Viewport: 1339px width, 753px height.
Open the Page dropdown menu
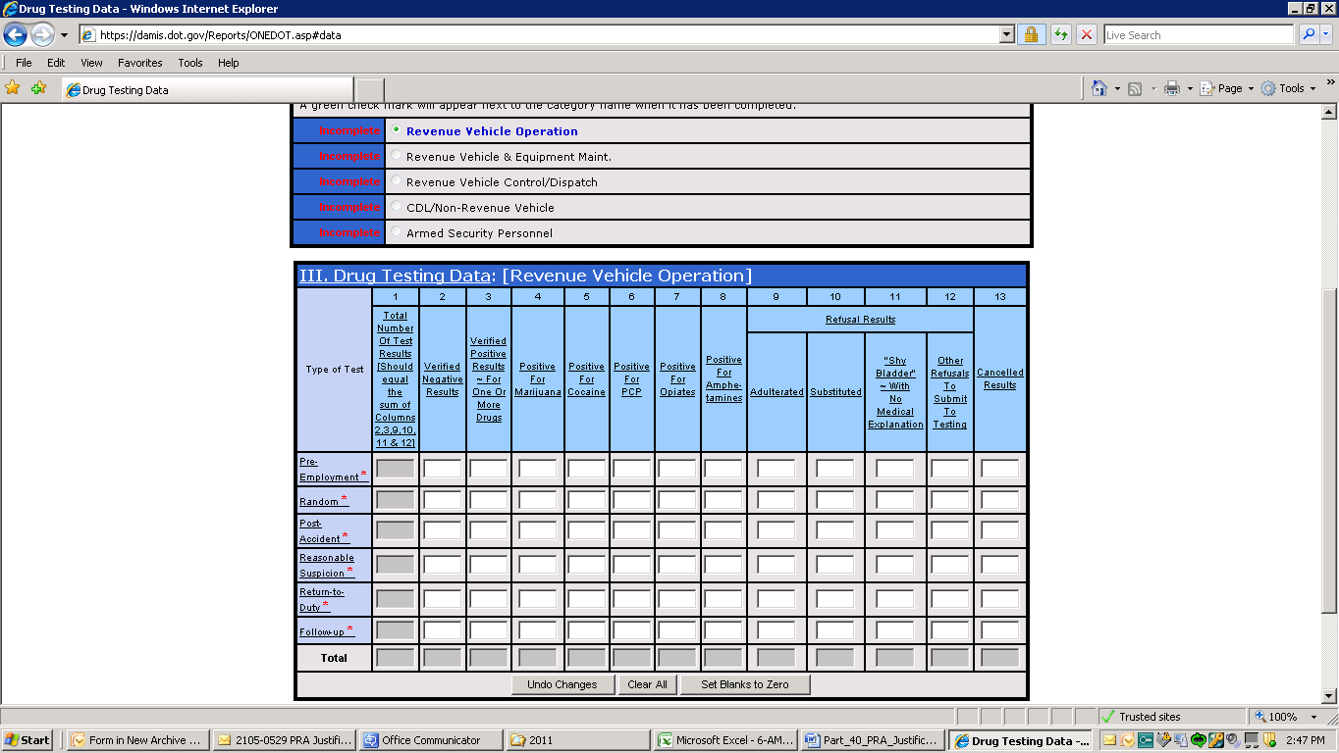pyautogui.click(x=1228, y=88)
